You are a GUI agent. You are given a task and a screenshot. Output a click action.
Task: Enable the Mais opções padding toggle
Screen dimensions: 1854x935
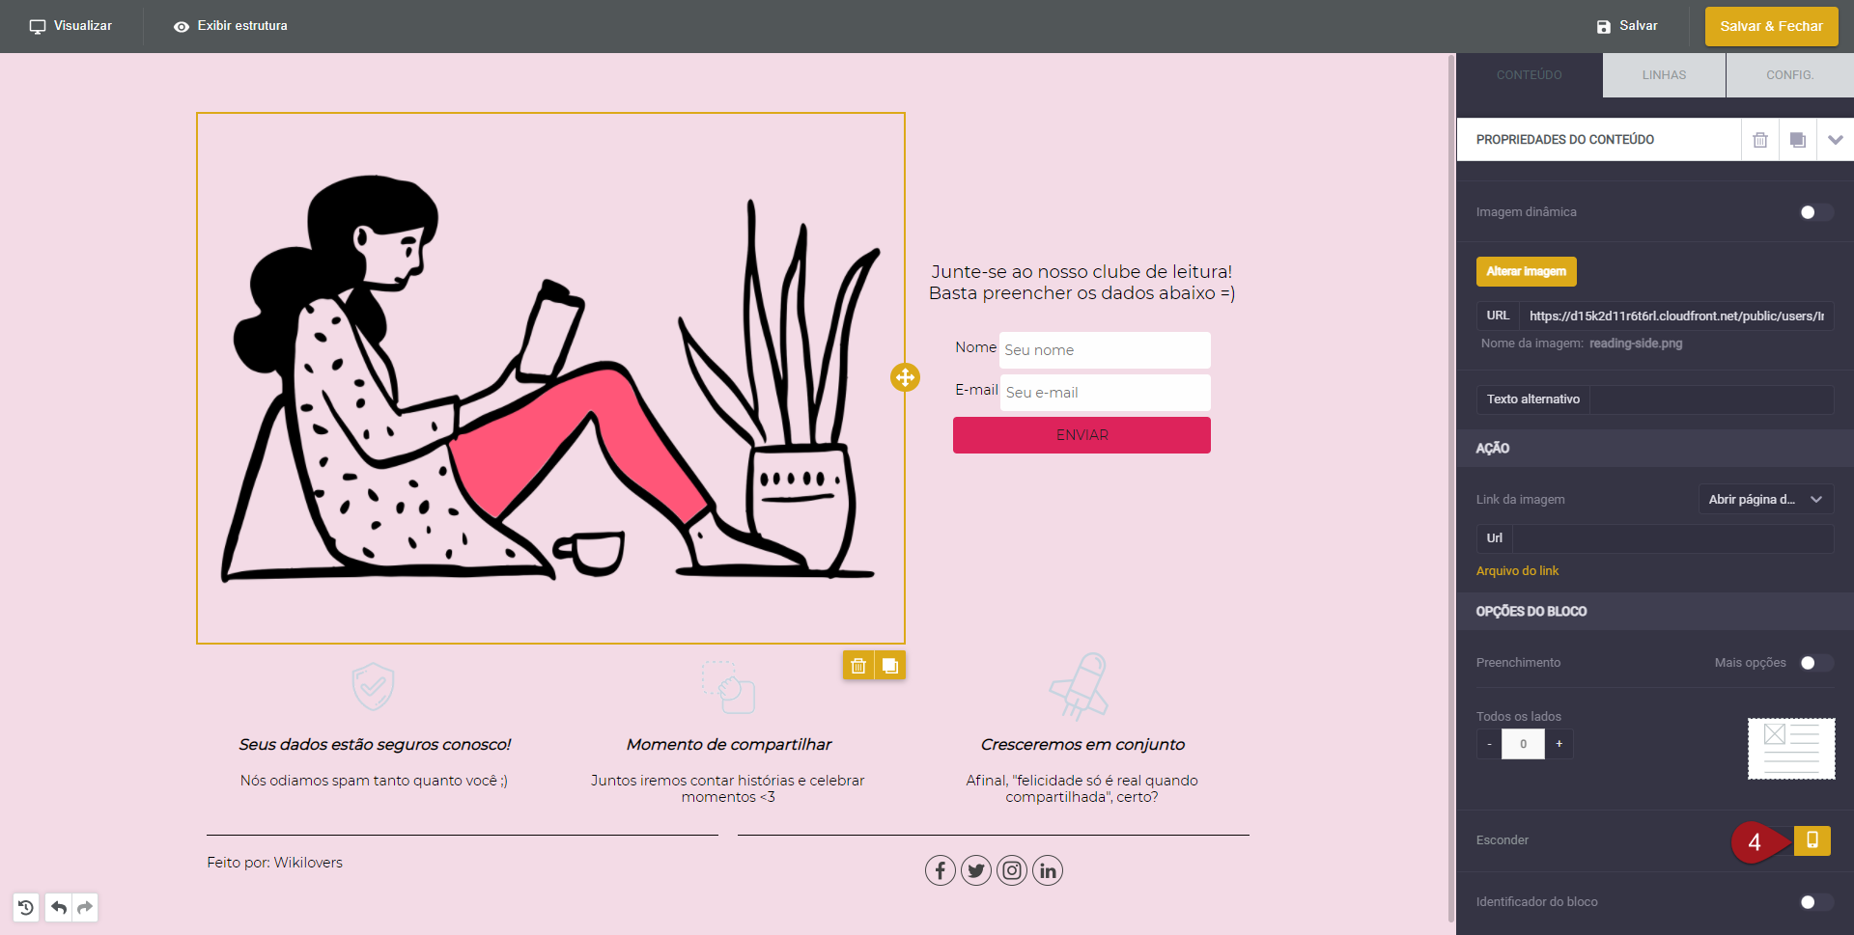pos(1815,663)
